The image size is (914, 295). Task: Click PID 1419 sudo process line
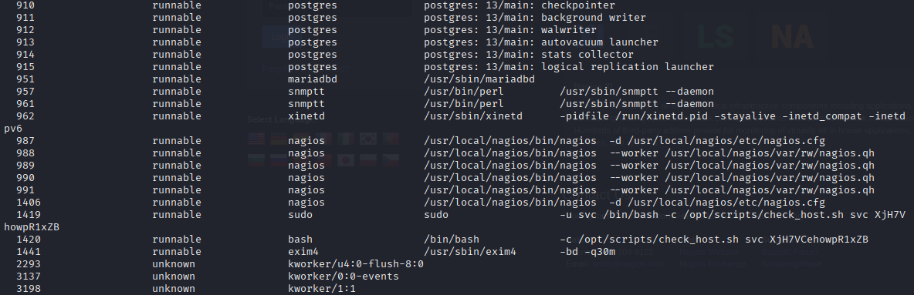point(461,215)
